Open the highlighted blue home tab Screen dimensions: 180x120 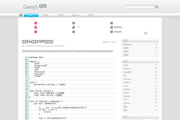pyautogui.click(x=31, y=15)
